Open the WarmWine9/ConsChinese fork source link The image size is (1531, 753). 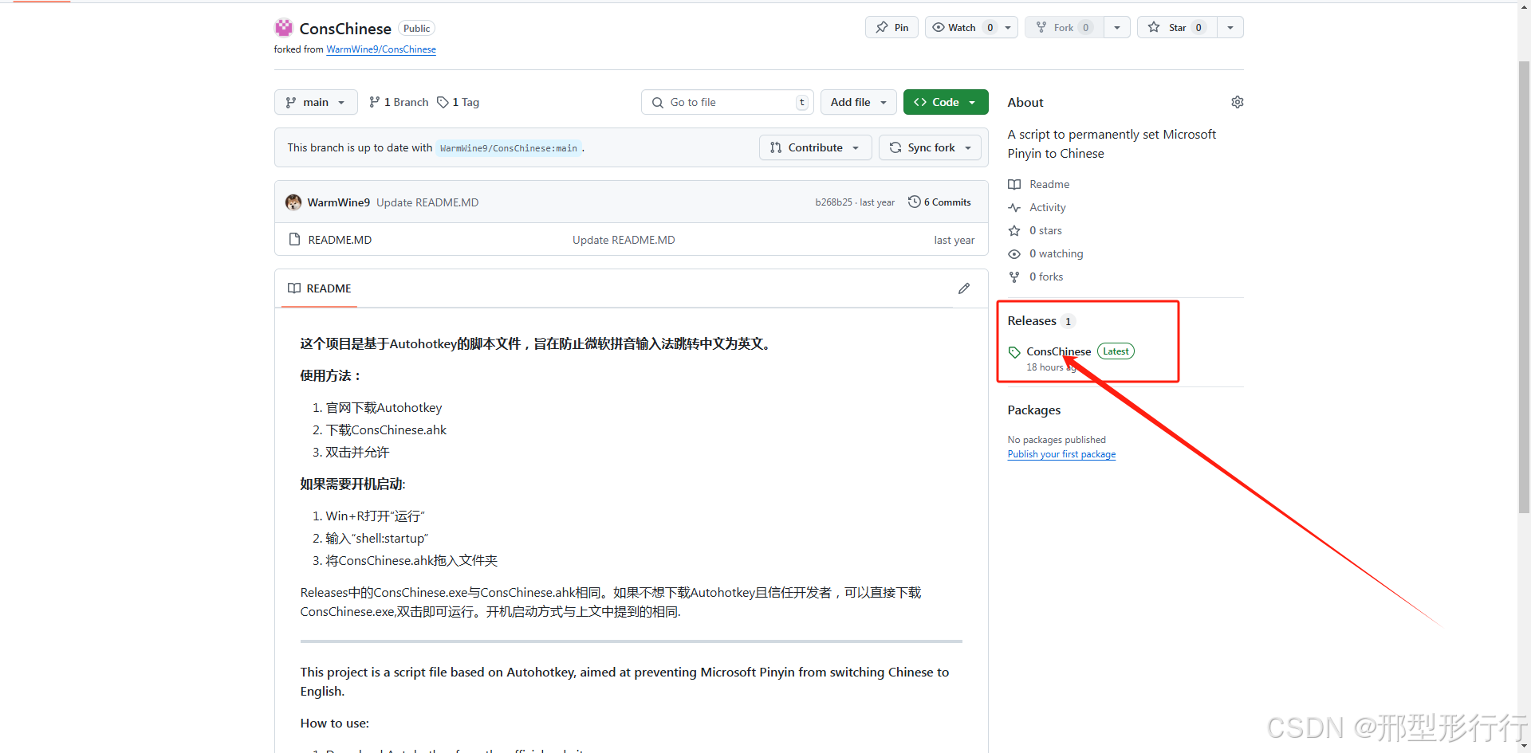381,49
